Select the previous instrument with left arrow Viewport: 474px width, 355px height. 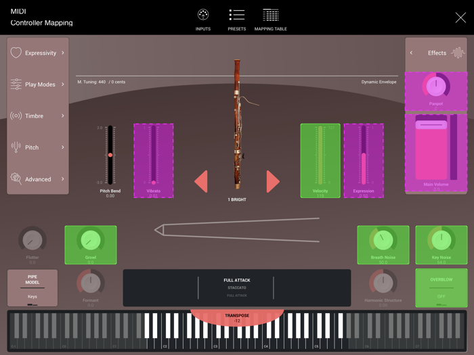tap(201, 181)
